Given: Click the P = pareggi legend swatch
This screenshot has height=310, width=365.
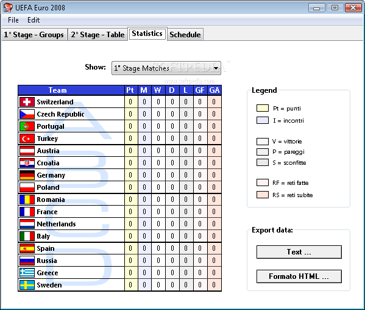Looking at the screenshot, I should (263, 152).
